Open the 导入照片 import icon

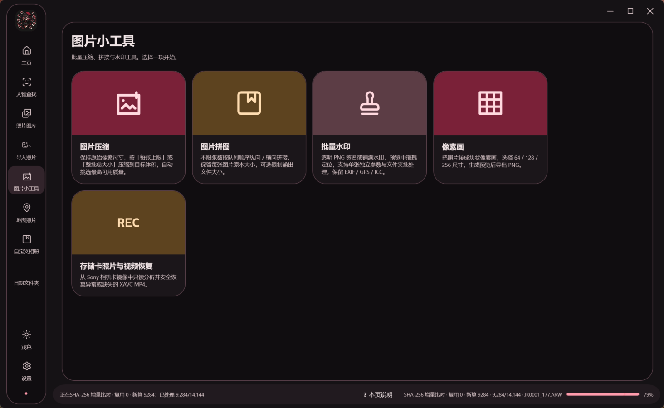point(26,145)
